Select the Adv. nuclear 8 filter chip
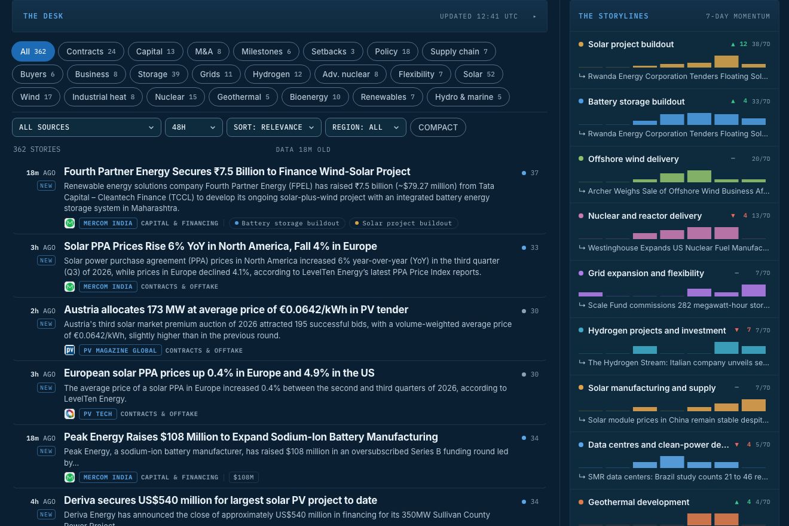 point(350,74)
